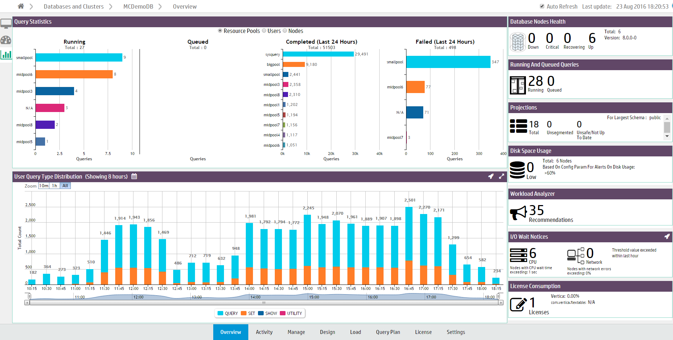This screenshot has width=673, height=340.
Task: Click right arrow of timeline scrollbar
Action: pos(501,303)
